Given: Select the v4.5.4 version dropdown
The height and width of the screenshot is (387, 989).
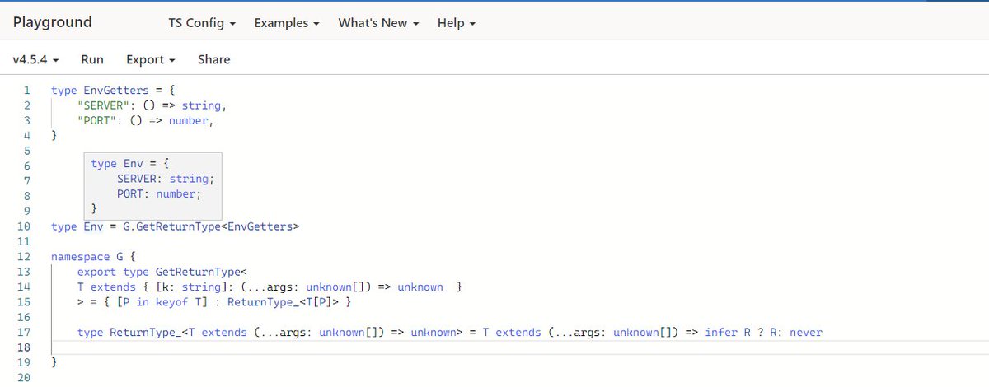Looking at the screenshot, I should point(36,59).
